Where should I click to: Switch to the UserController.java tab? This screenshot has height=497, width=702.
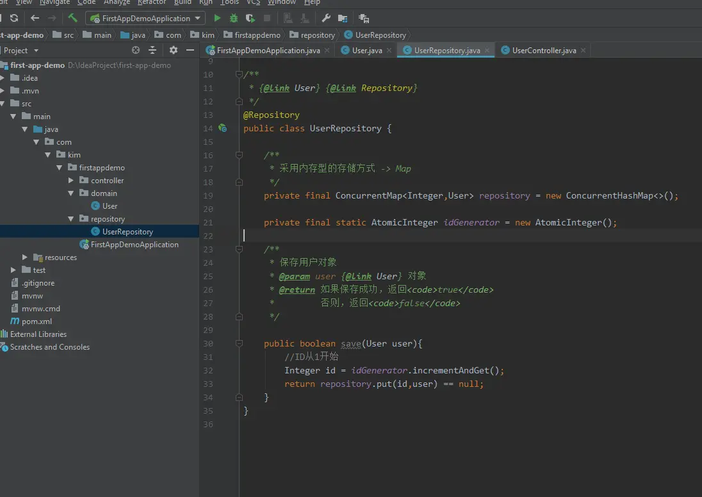544,51
